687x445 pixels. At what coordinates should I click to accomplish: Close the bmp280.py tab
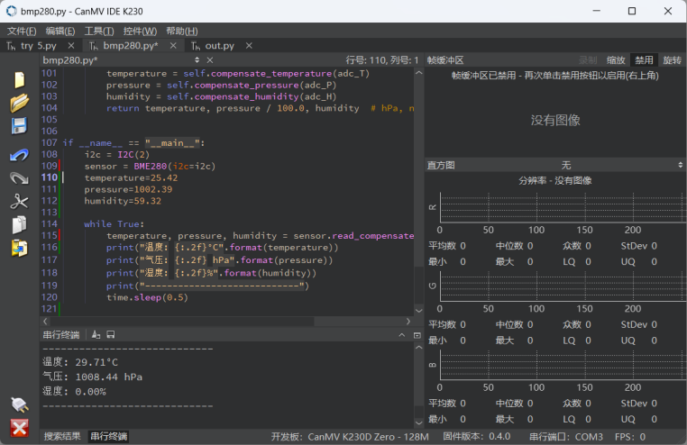[173, 46]
